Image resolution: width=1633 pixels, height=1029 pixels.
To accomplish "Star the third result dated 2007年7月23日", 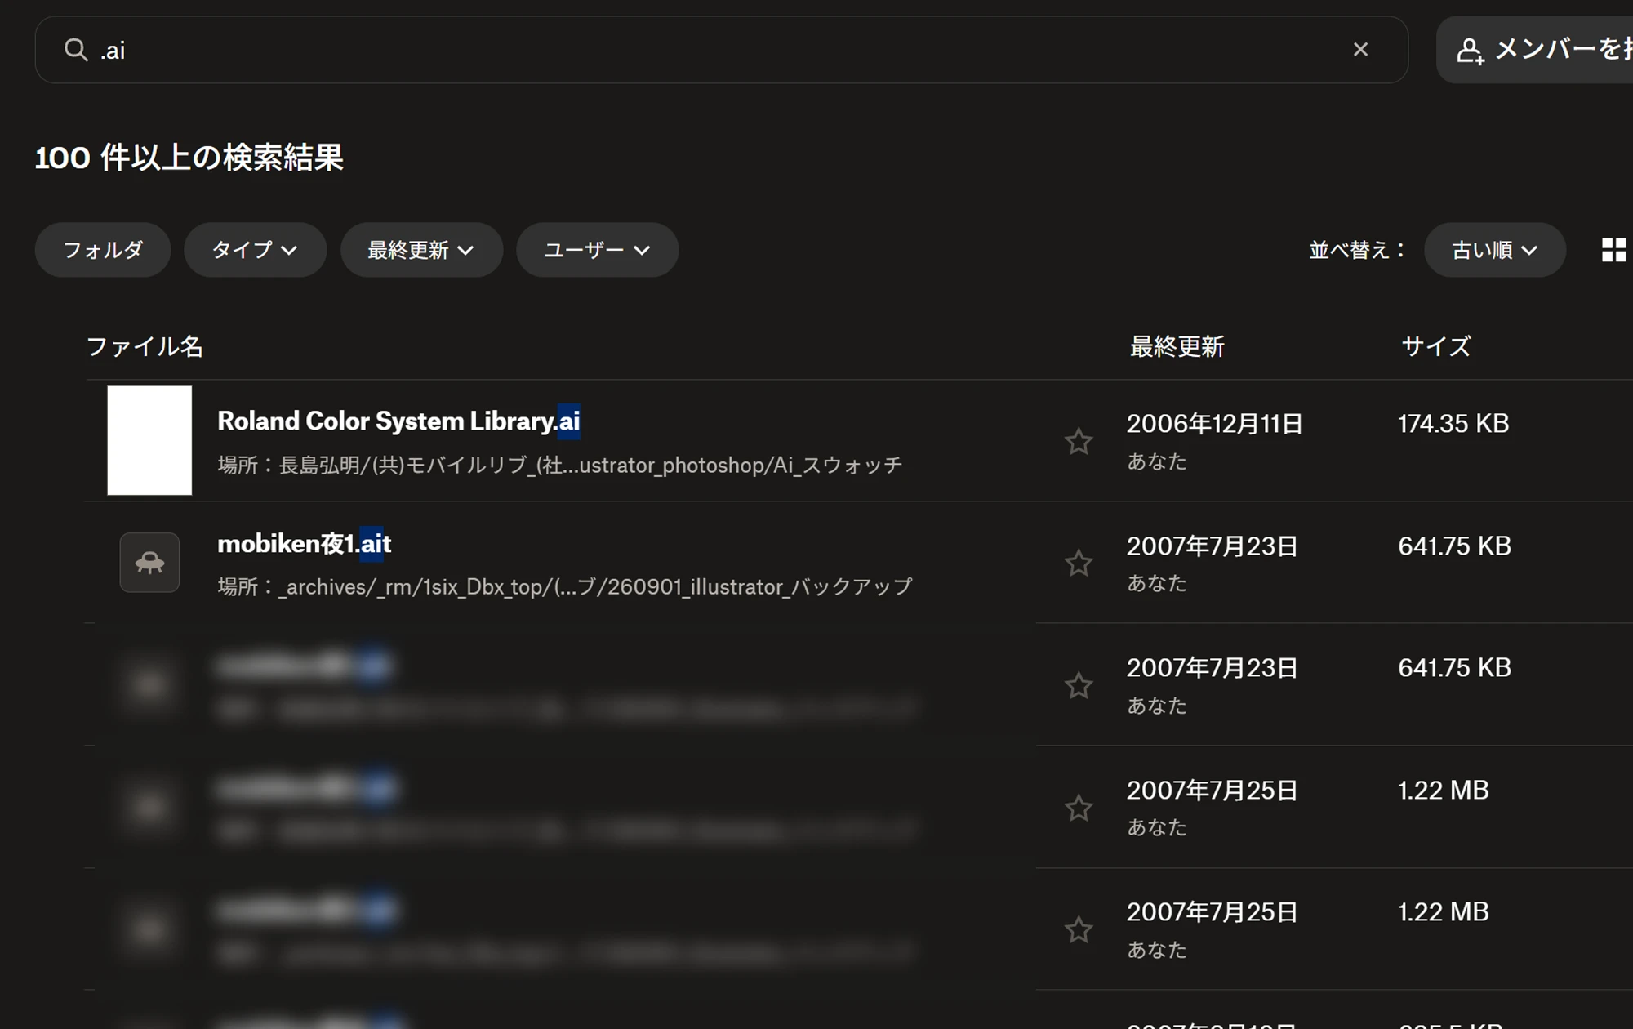I will 1078,685.
